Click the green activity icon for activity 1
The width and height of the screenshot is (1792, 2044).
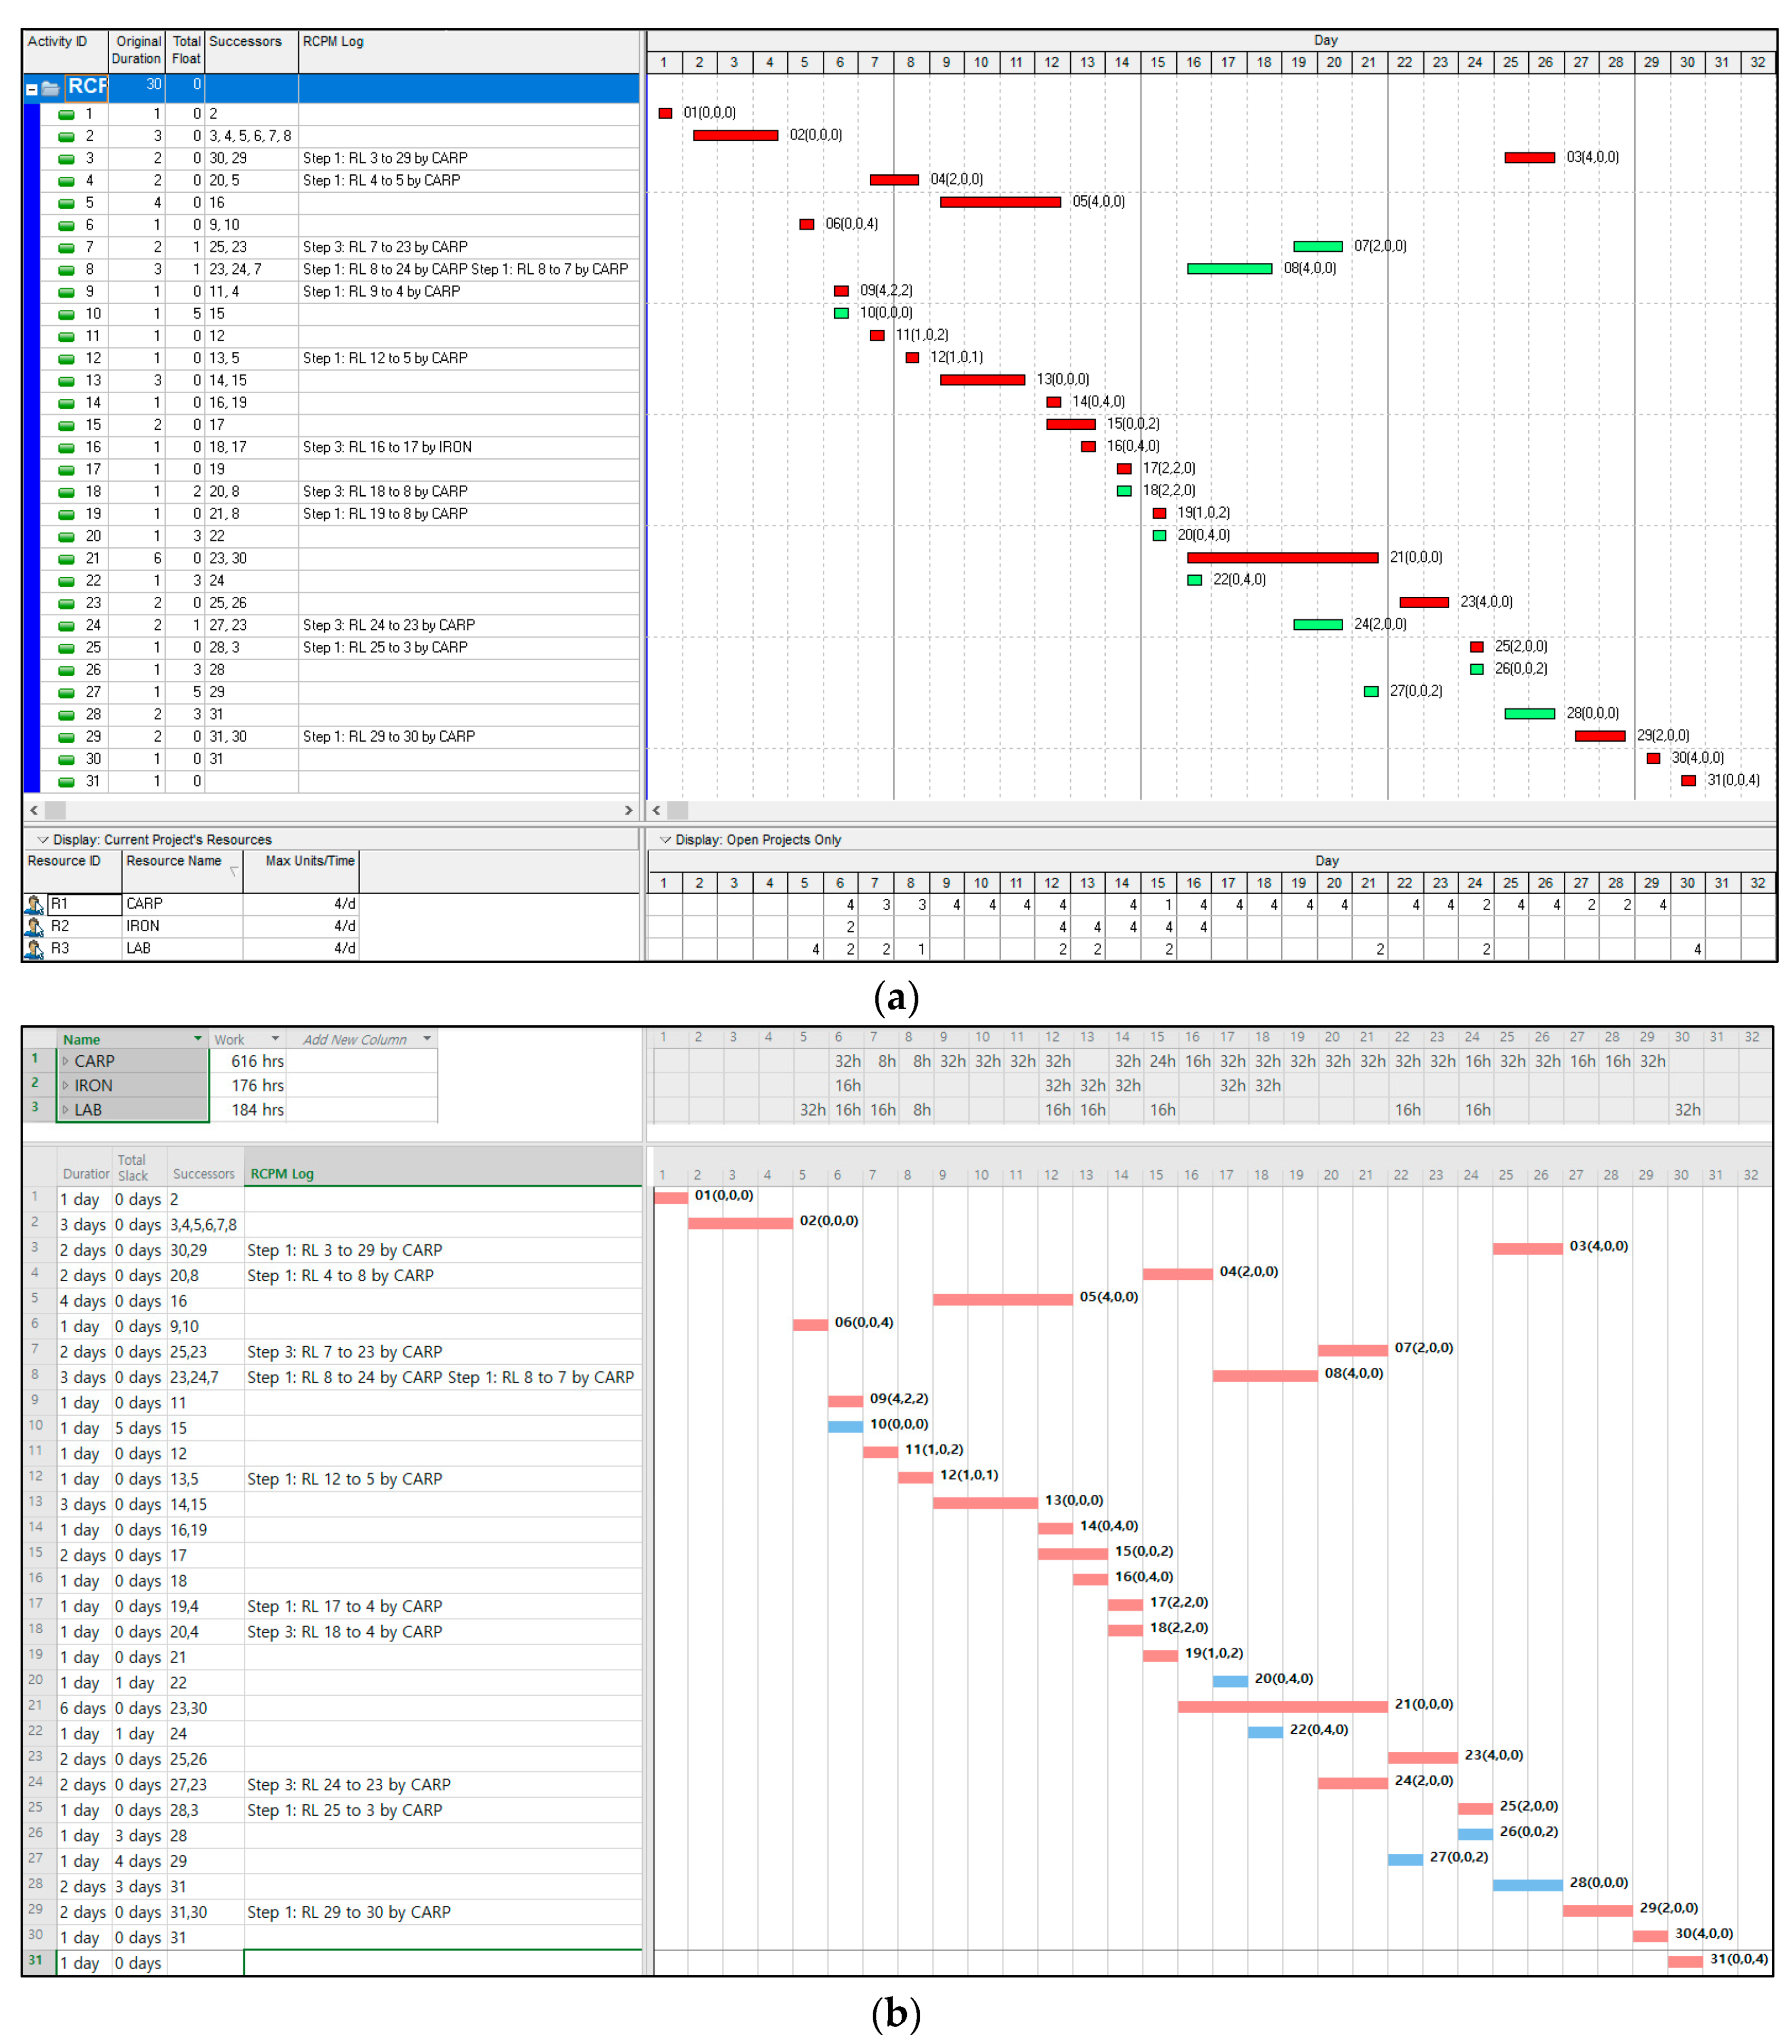coord(66,114)
